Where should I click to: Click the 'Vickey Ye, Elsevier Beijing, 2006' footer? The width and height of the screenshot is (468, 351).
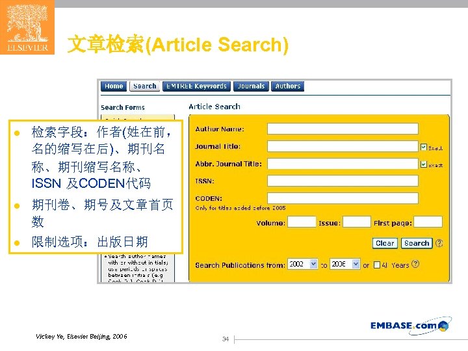point(81,337)
